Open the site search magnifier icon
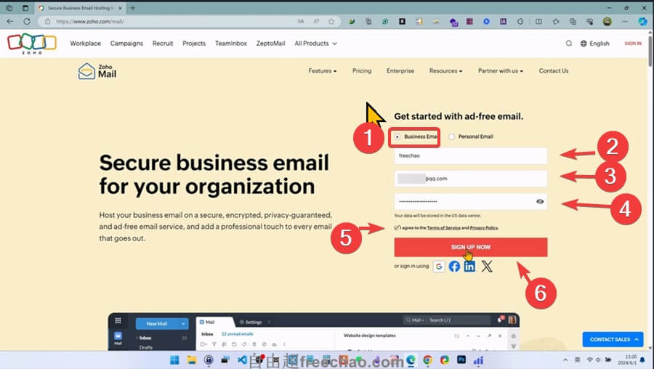The image size is (654, 369). (x=568, y=44)
